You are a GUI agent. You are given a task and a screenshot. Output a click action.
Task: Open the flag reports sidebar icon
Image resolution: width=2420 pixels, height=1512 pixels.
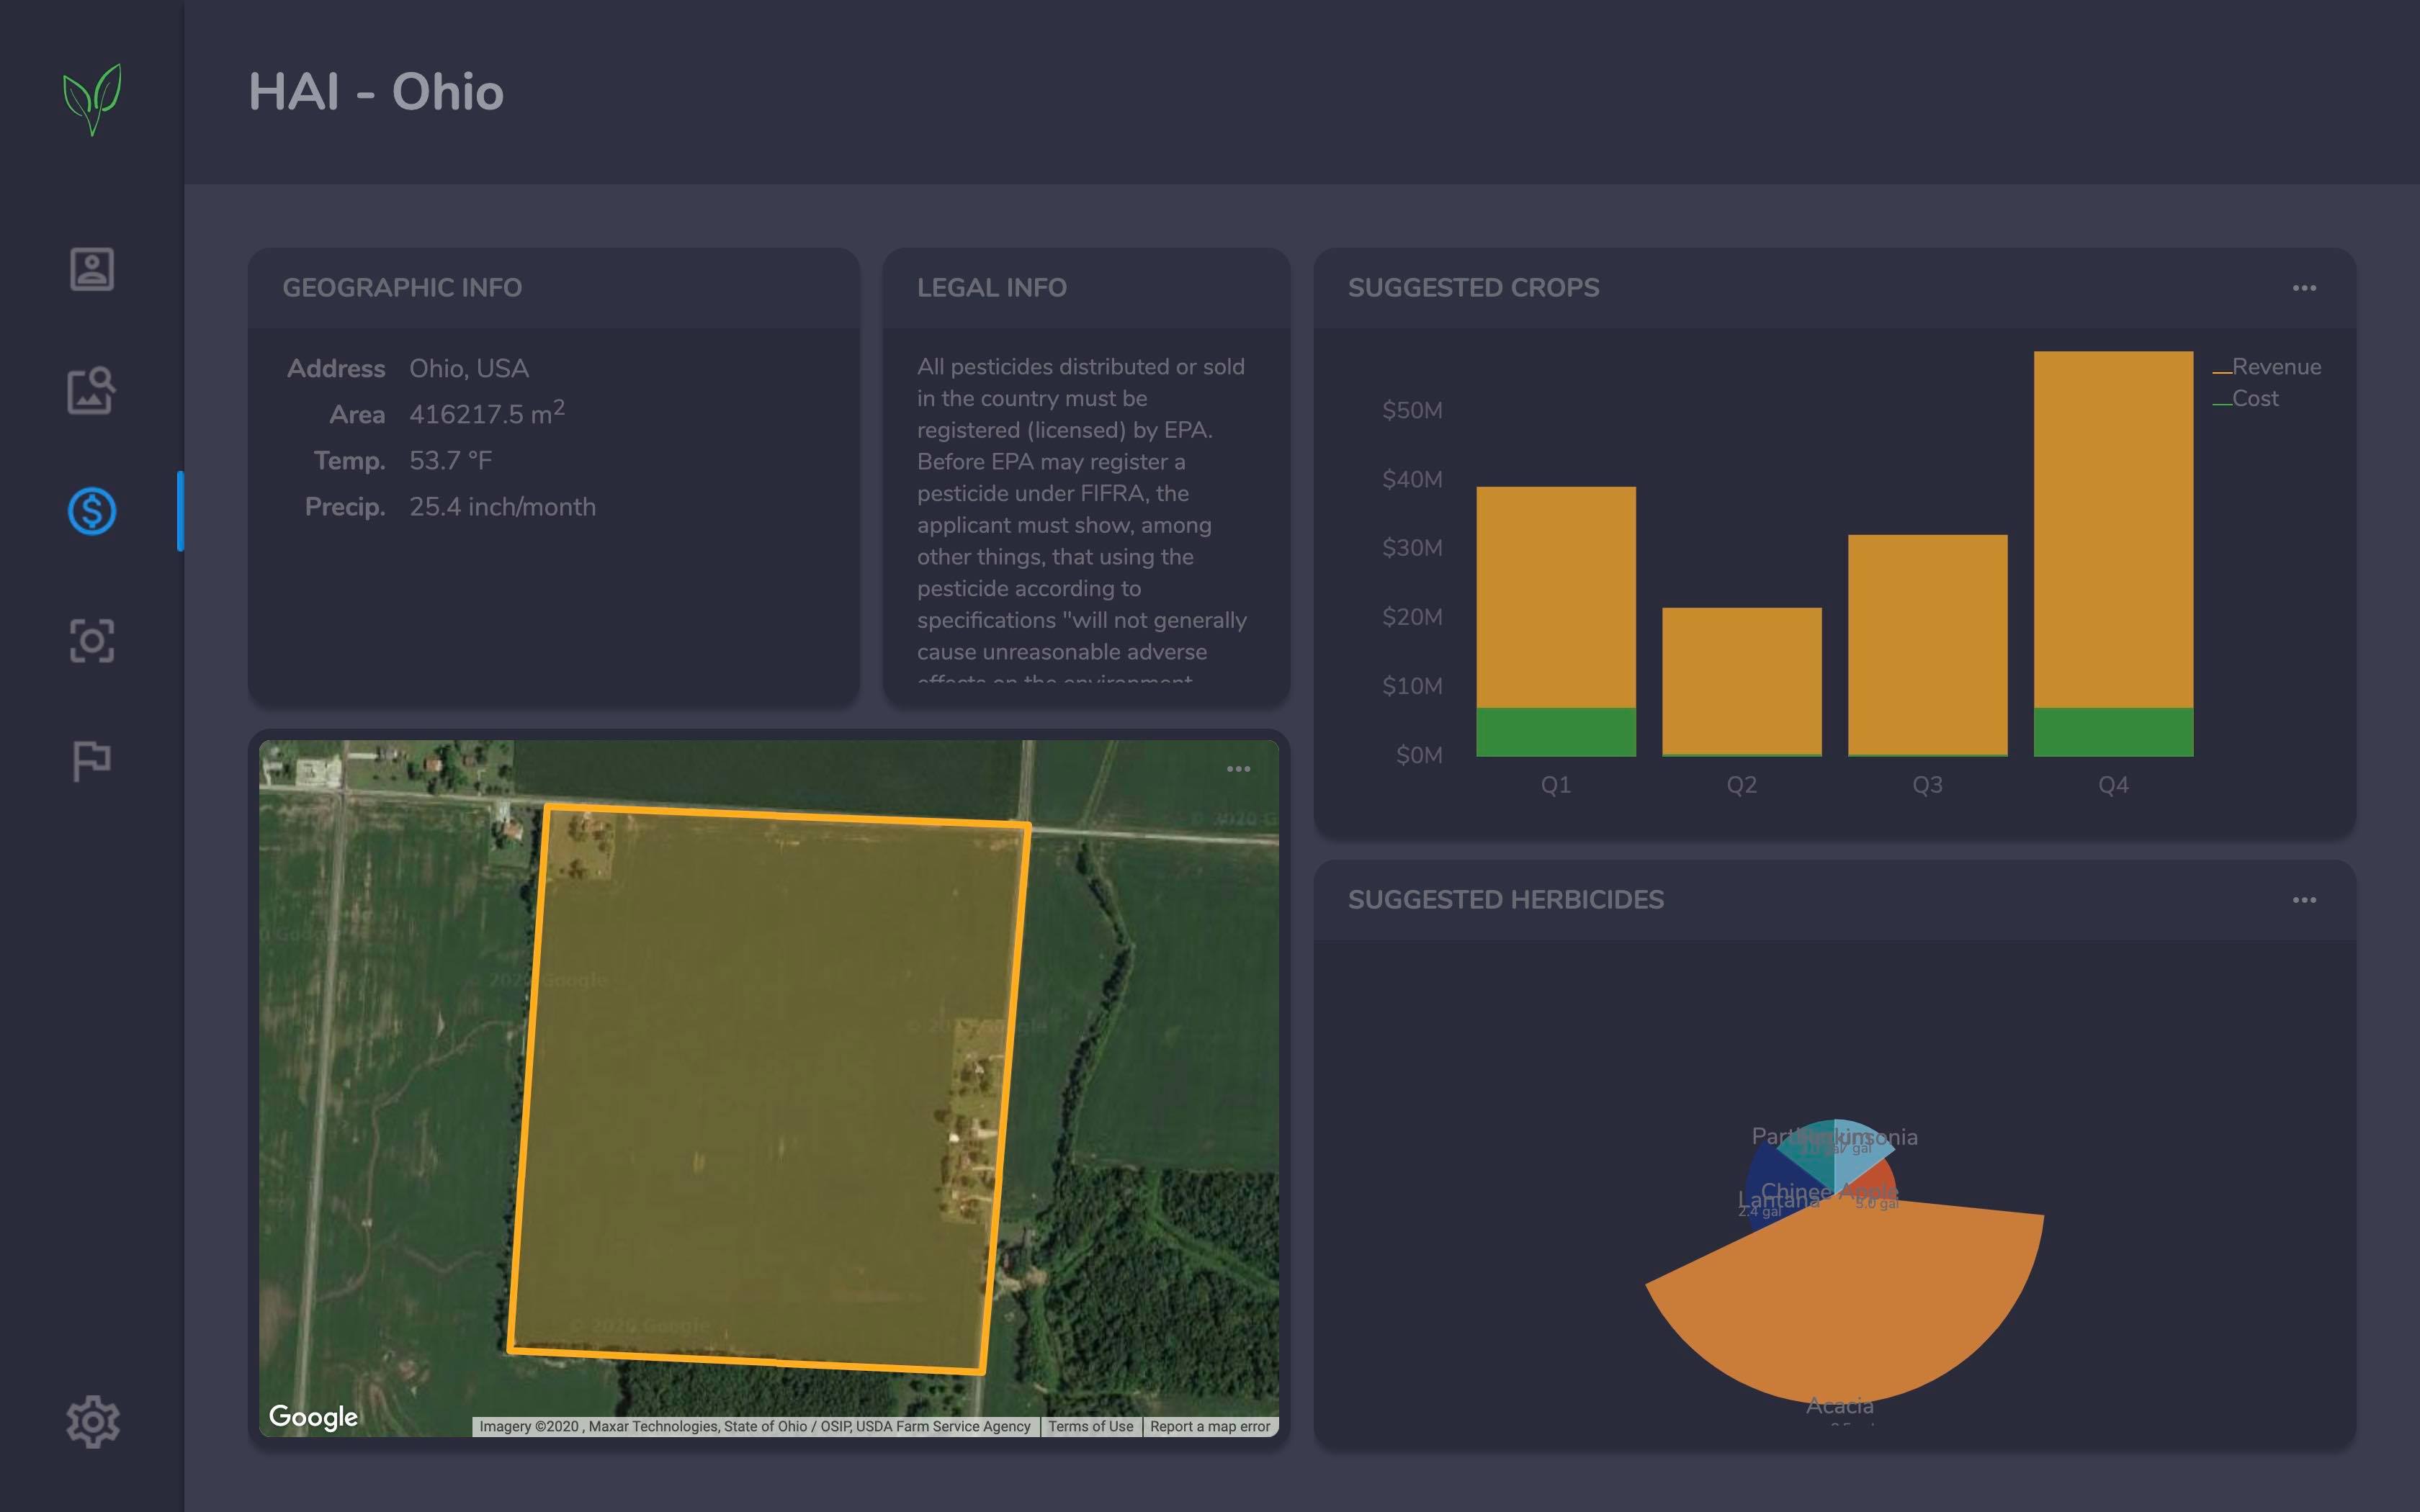pos(92,760)
